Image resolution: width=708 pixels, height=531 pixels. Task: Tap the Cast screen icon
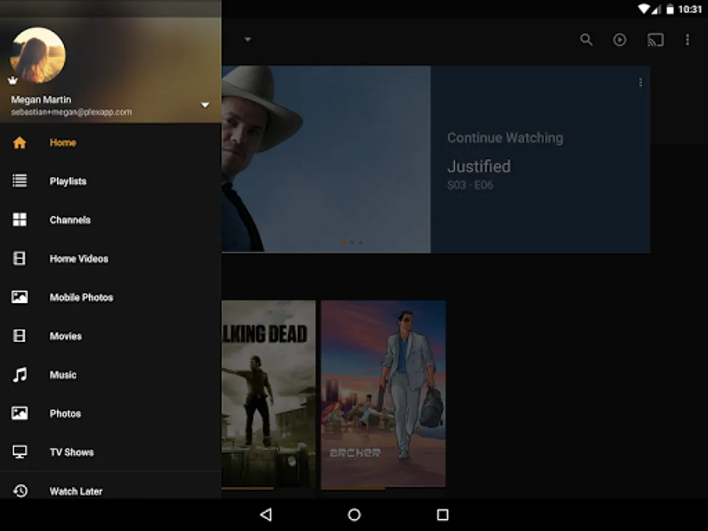[x=655, y=40]
